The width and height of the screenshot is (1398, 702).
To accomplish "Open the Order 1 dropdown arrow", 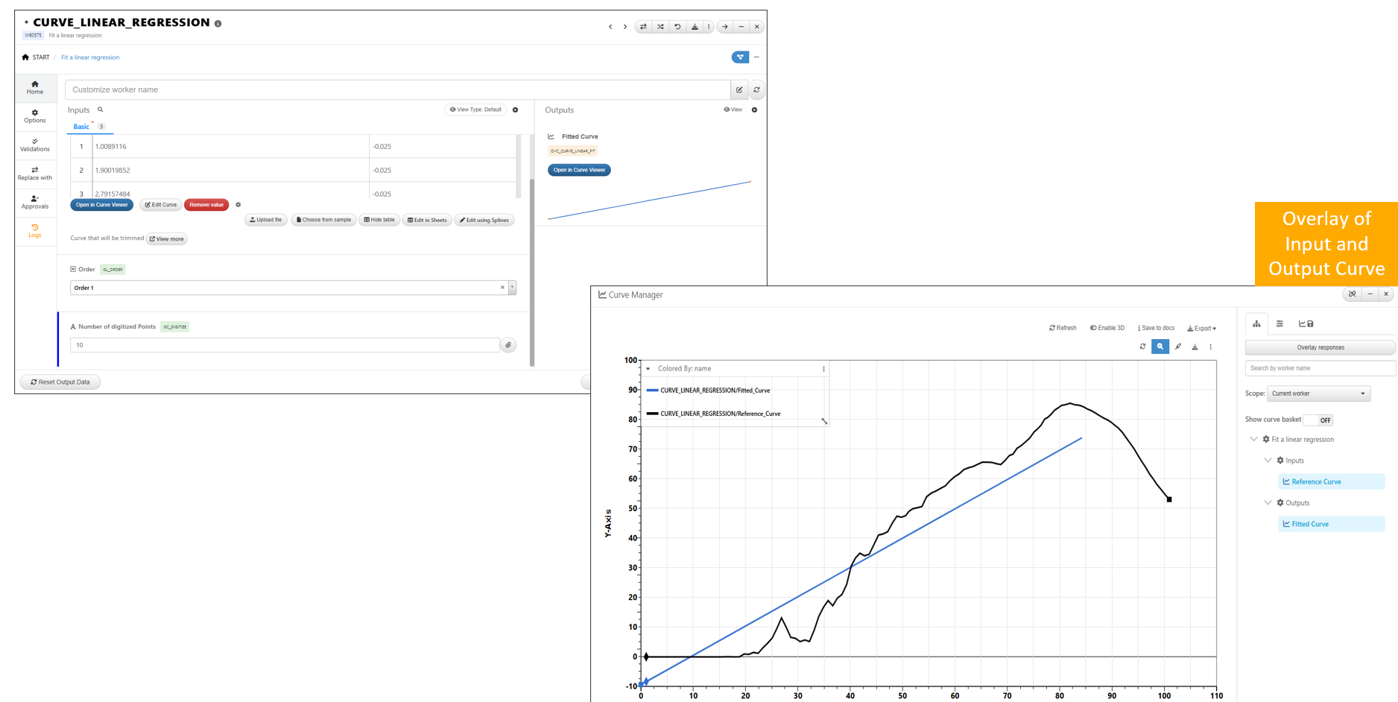I will (513, 288).
